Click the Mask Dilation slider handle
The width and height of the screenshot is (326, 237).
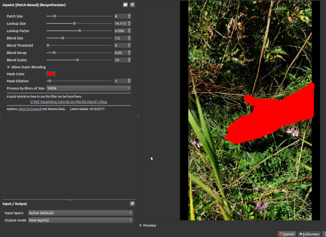[x=50, y=81]
